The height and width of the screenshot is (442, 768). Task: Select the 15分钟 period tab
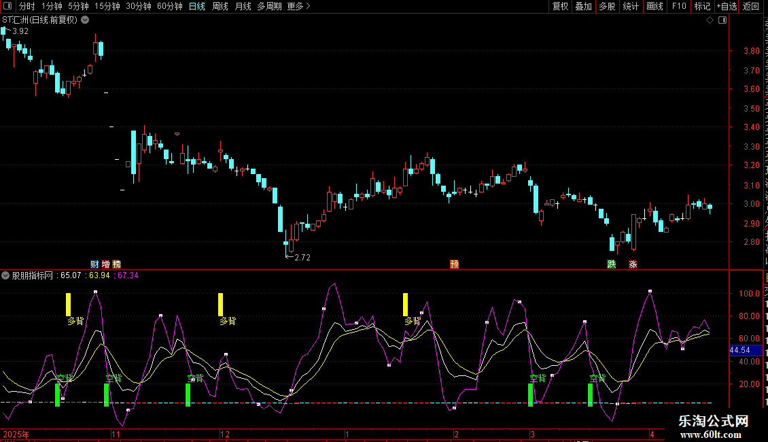(x=107, y=6)
